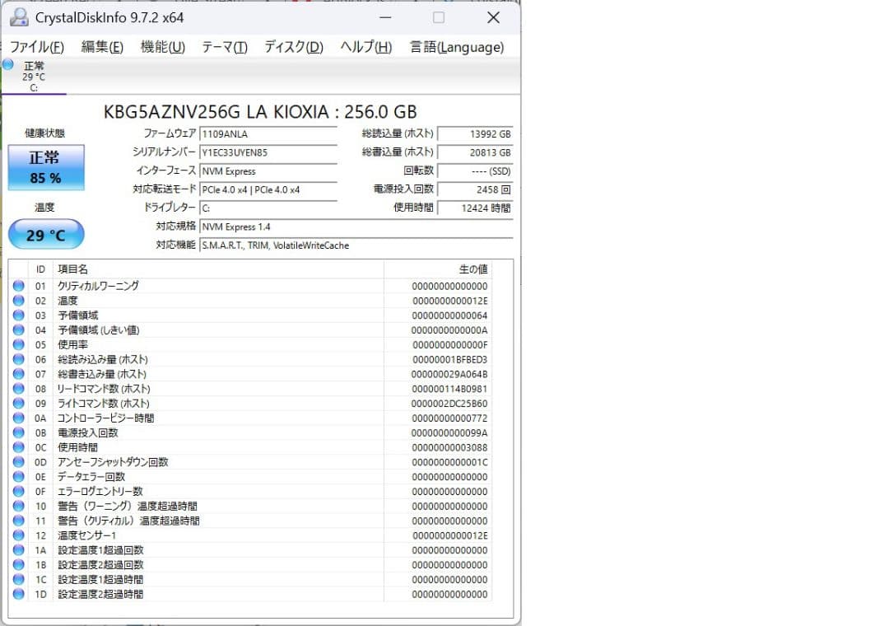Screen dimensions: 889x626
Task: Open the ディスク(D) drive selection menu
Action: tap(292, 47)
